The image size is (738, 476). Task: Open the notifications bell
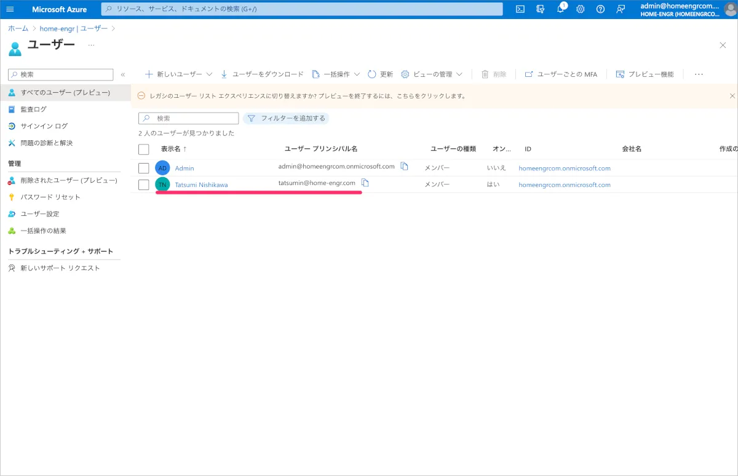[561, 9]
